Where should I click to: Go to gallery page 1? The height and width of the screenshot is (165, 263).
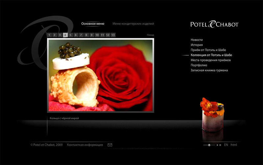(x=49, y=35)
